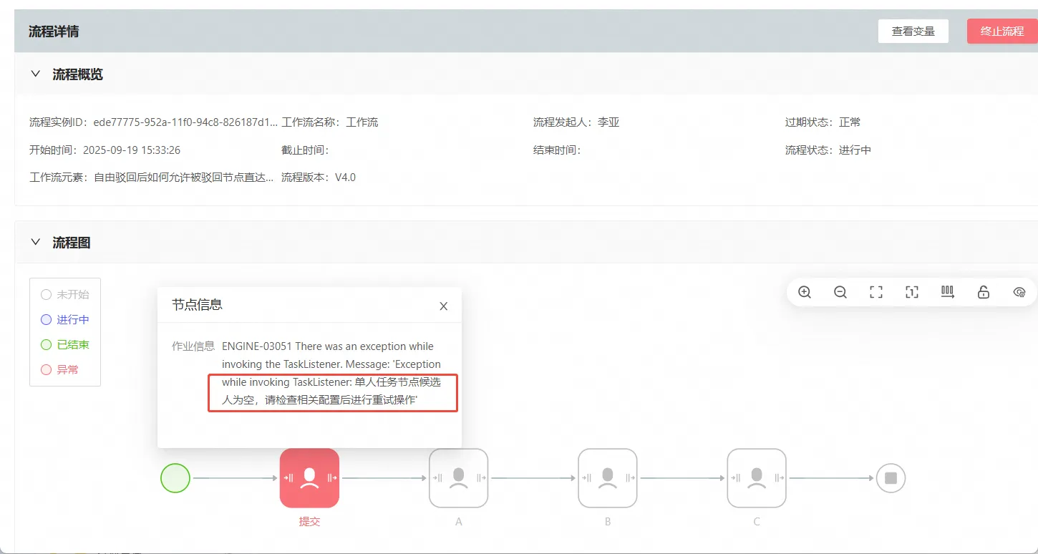
Task: Zoom out of the flowchart
Action: [840, 292]
